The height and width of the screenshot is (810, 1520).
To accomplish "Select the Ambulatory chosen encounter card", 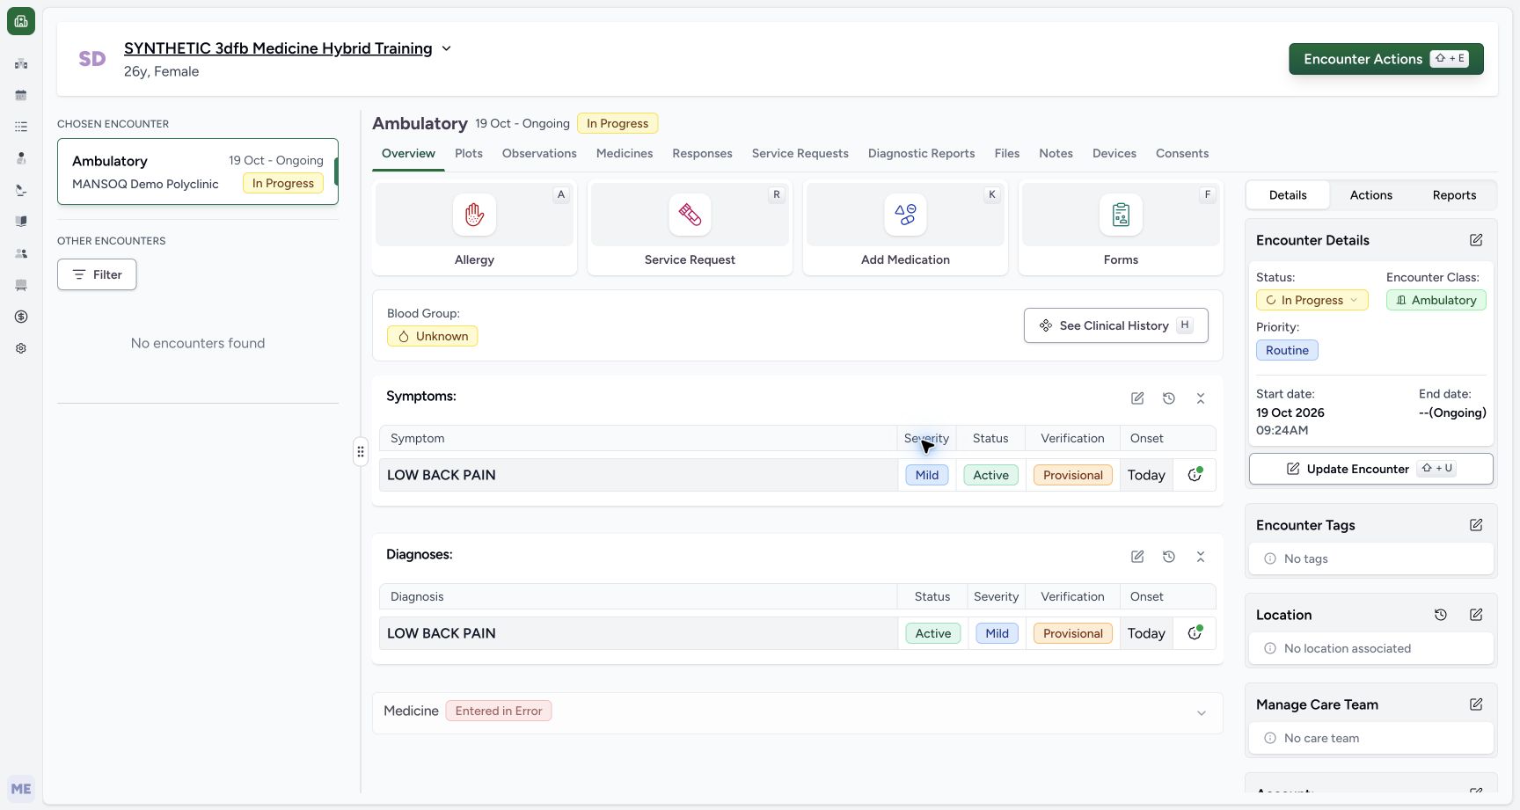I will tap(198, 171).
